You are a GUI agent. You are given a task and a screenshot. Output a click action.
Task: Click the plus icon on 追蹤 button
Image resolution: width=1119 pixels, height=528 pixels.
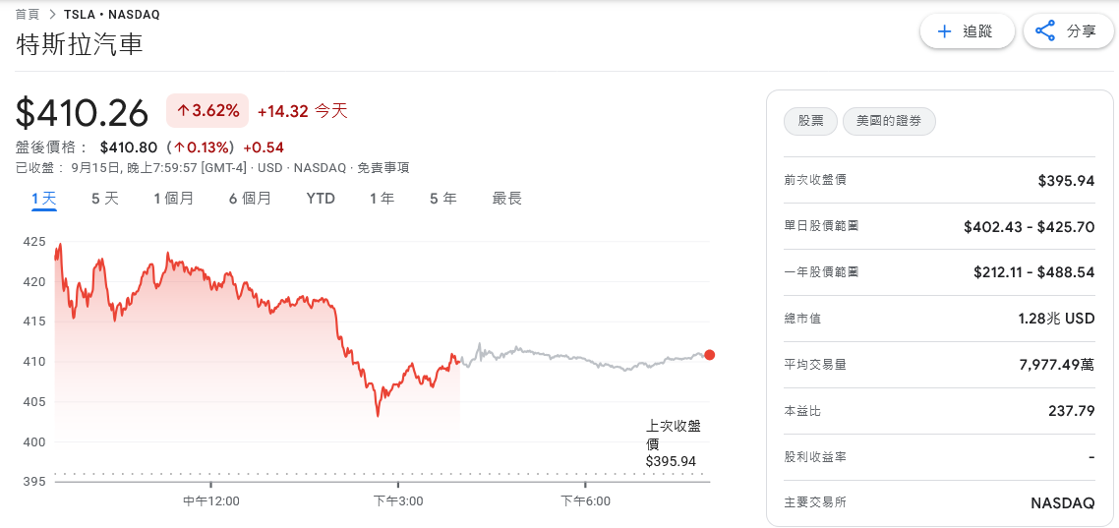tap(945, 31)
